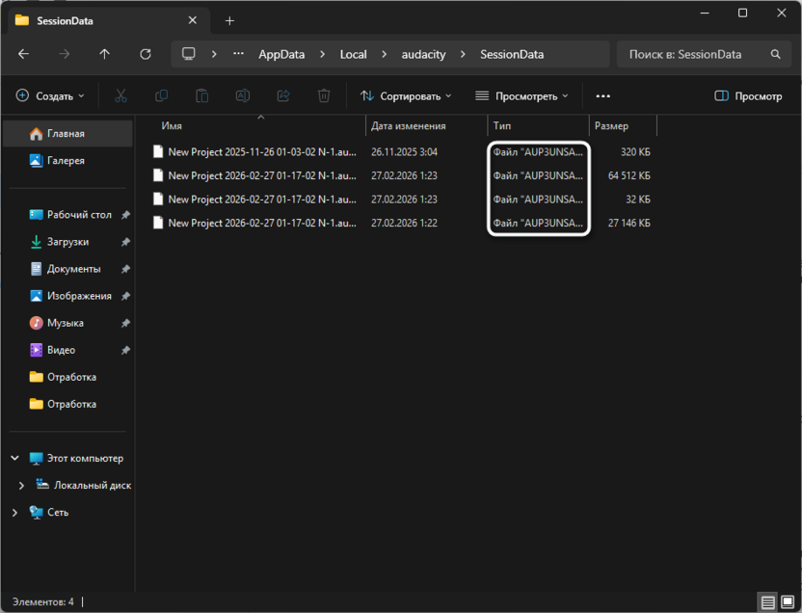802x613 pixels.
Task: Open the Сортировать dropdown
Action: (406, 95)
